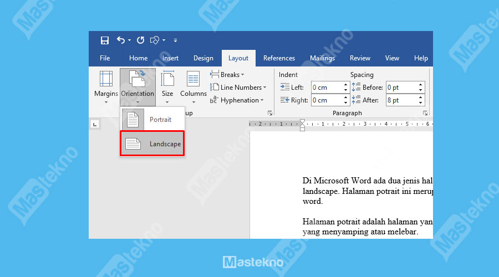
Task: Click the Spacing After icon
Action: click(356, 100)
